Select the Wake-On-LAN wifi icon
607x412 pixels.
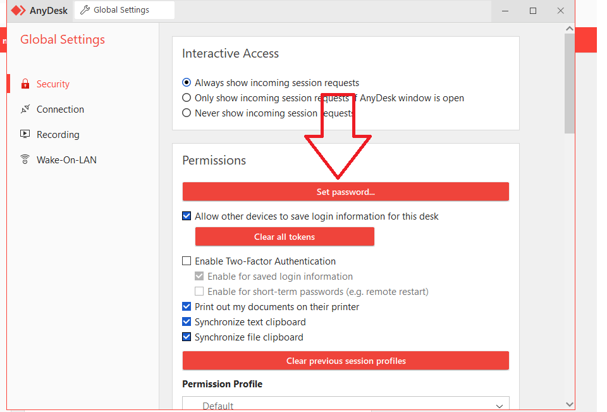(25, 159)
